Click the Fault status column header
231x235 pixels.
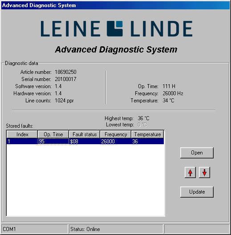(x=85, y=134)
